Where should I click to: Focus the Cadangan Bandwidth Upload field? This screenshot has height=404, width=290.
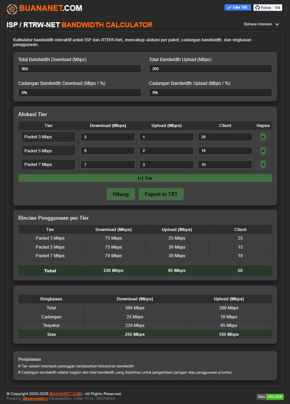point(211,92)
